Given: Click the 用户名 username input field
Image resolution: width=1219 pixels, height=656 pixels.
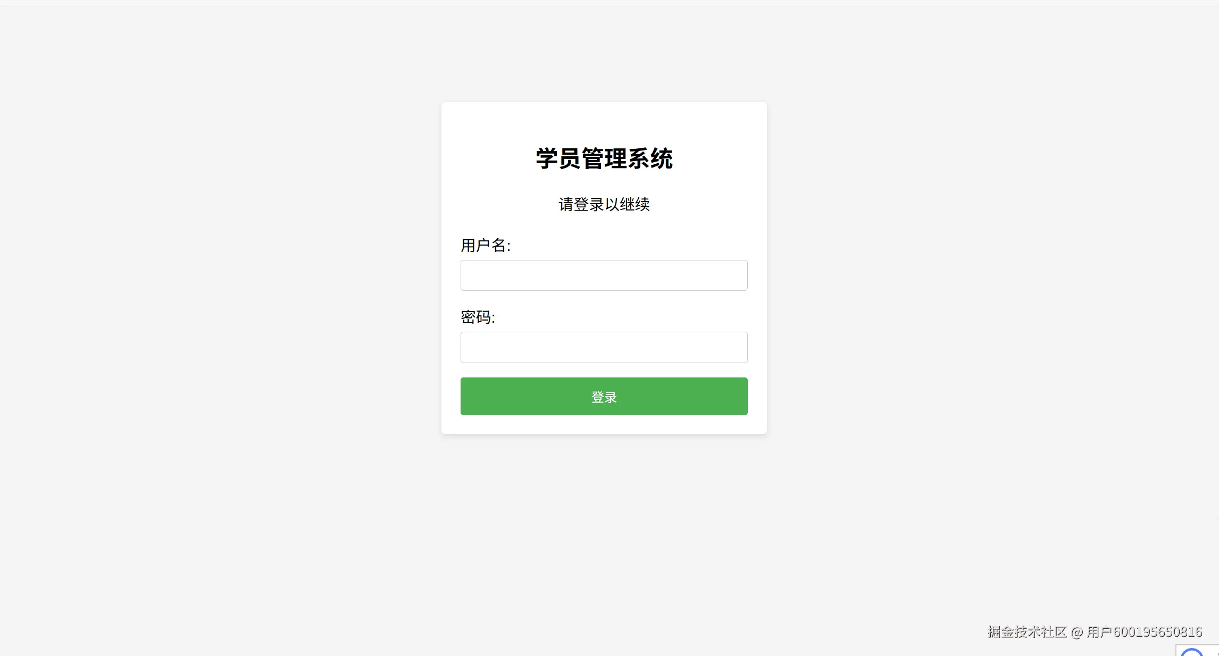Looking at the screenshot, I should (604, 275).
